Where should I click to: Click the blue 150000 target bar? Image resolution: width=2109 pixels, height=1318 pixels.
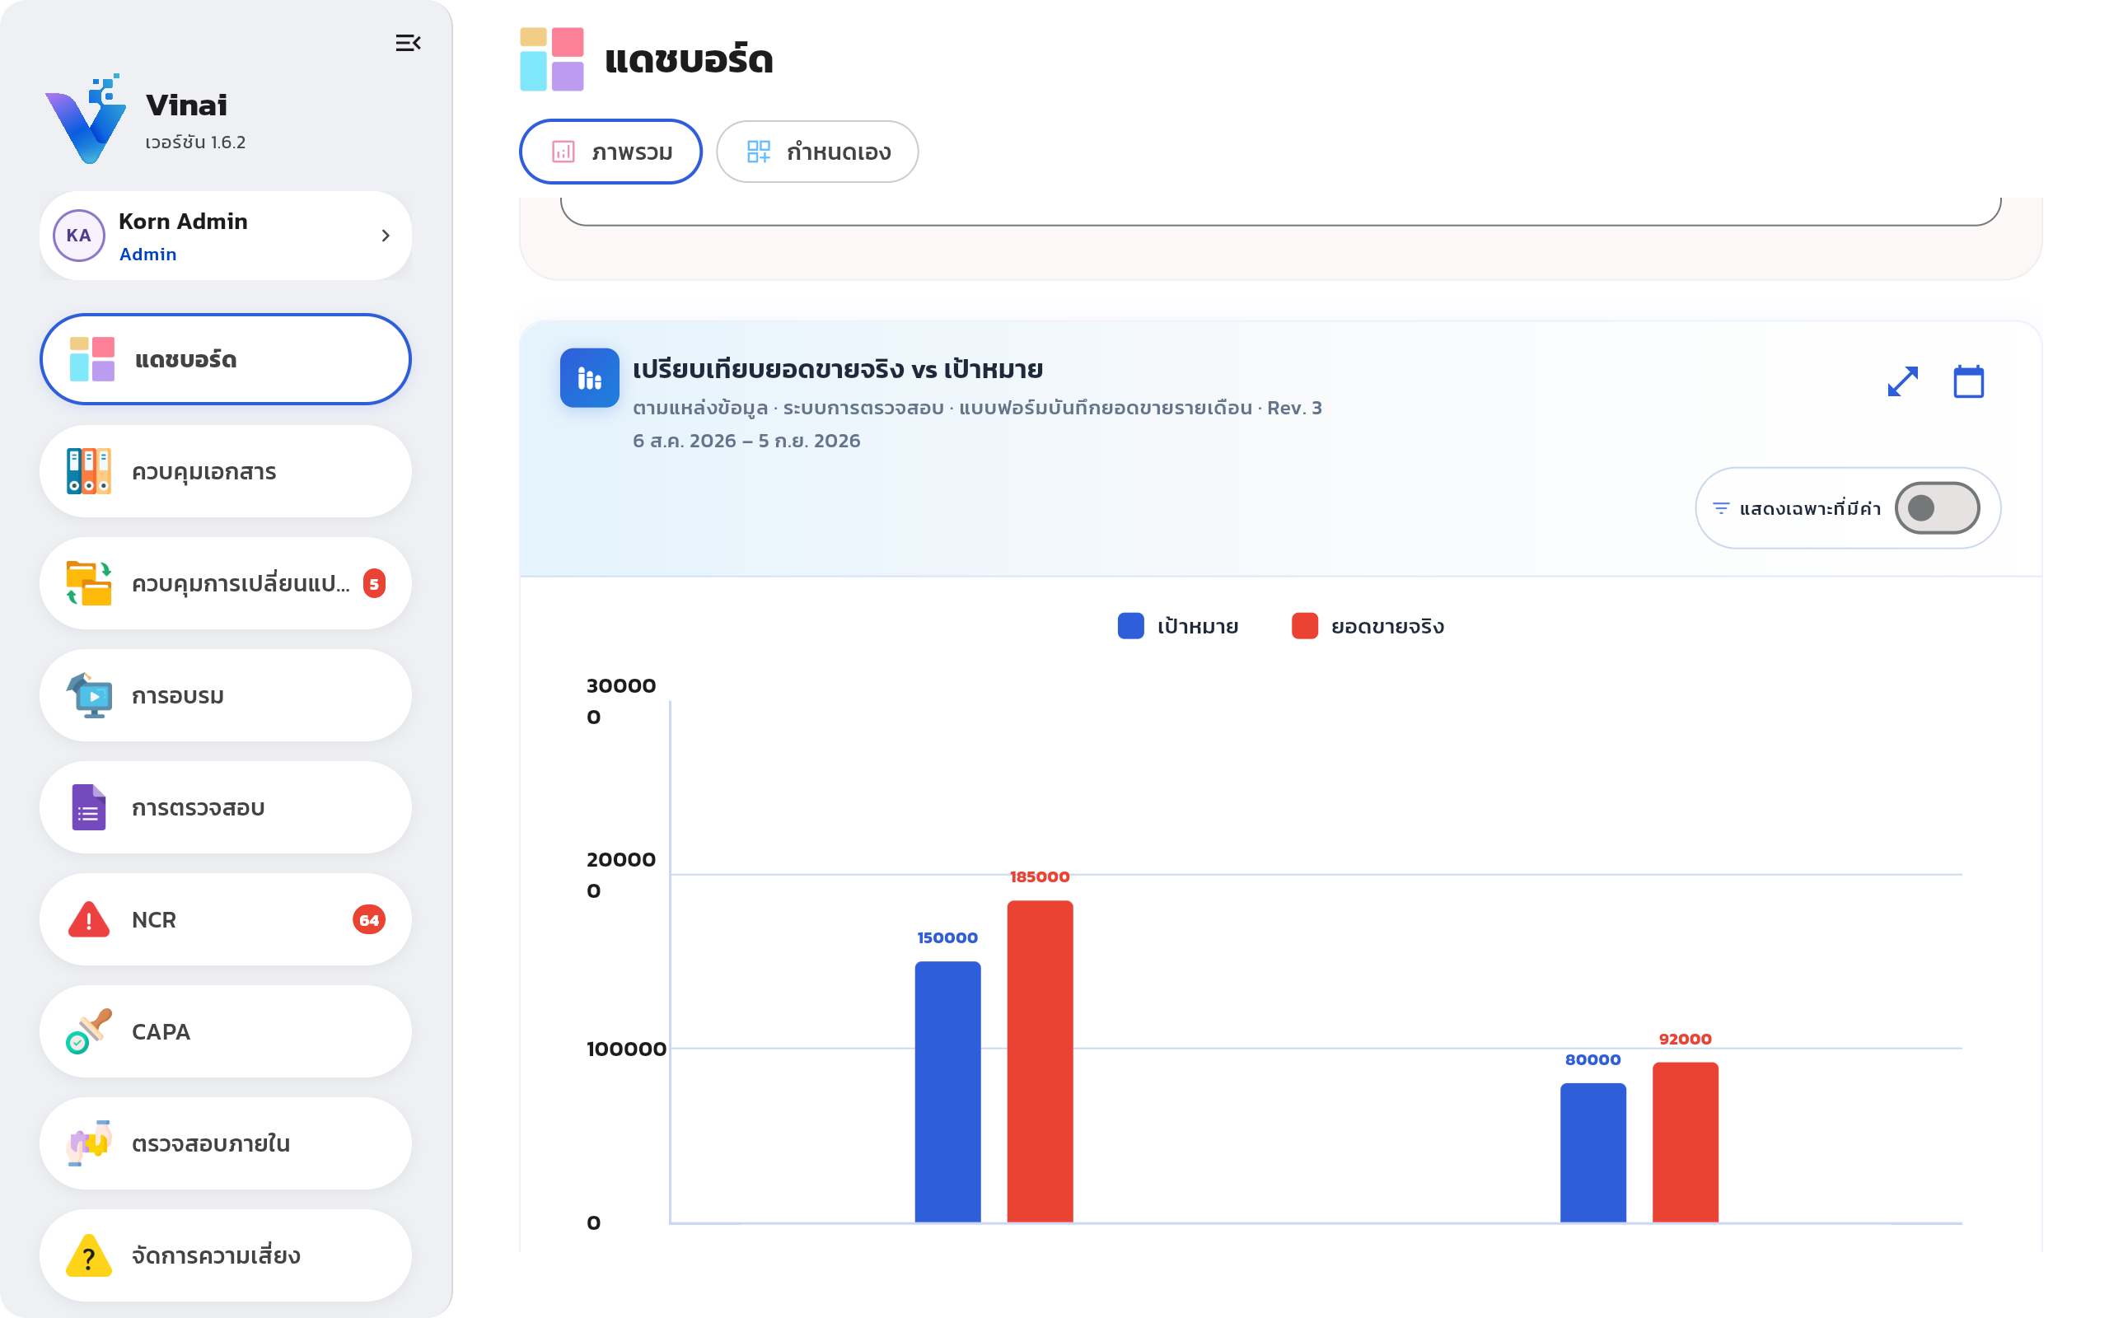[948, 1092]
